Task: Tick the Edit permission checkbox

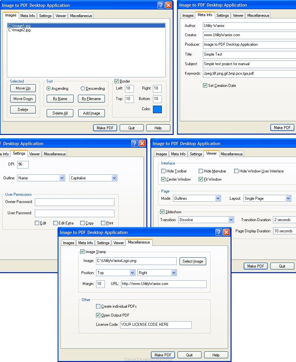Action: tap(37, 223)
